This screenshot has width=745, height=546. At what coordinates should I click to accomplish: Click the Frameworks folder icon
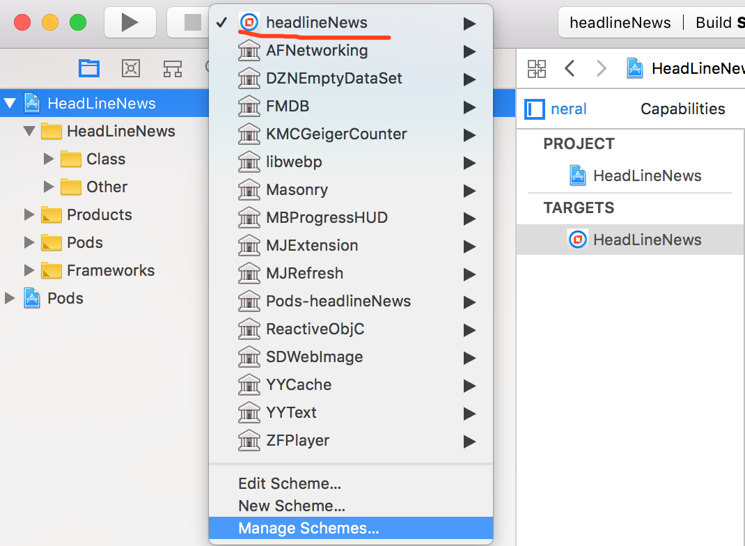pos(52,270)
